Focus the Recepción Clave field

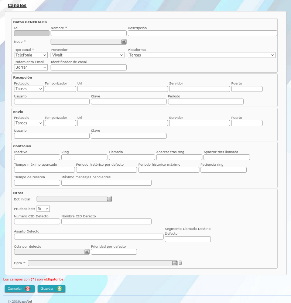[129, 101]
